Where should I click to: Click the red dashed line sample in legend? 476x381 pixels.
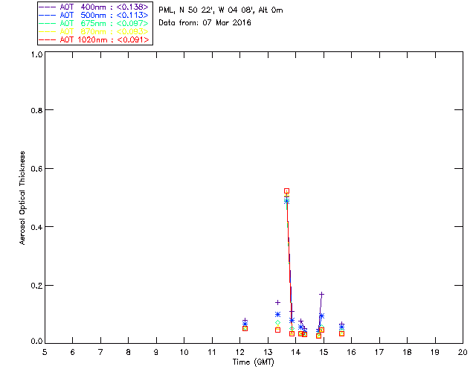[48, 39]
